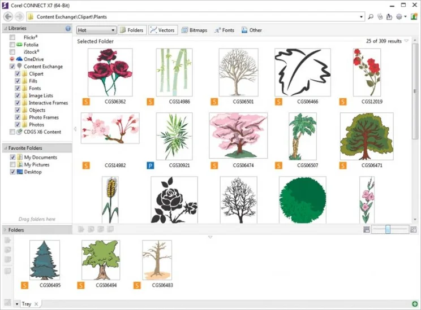Image resolution: width=421 pixels, height=310 pixels.
Task: Toggle the Vectors filter
Action: click(x=163, y=30)
